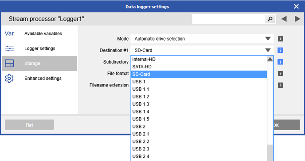Click the search magnifier icon

tap(270, 19)
